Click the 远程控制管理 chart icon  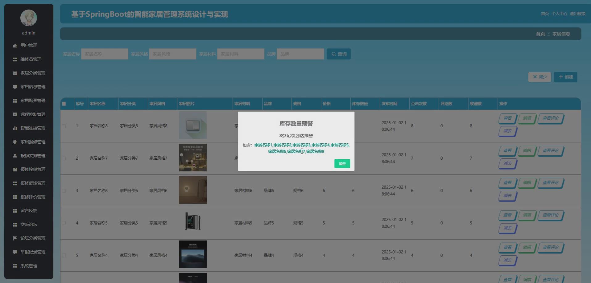coord(15,114)
